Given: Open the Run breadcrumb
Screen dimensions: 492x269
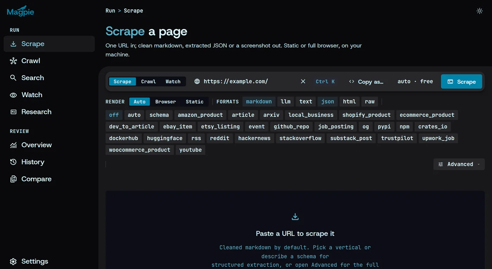Looking at the screenshot, I should (110, 11).
